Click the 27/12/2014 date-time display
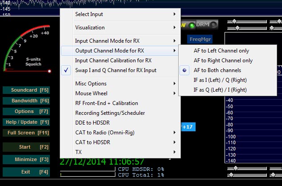The image size is (282, 186). pyautogui.click(x=102, y=162)
